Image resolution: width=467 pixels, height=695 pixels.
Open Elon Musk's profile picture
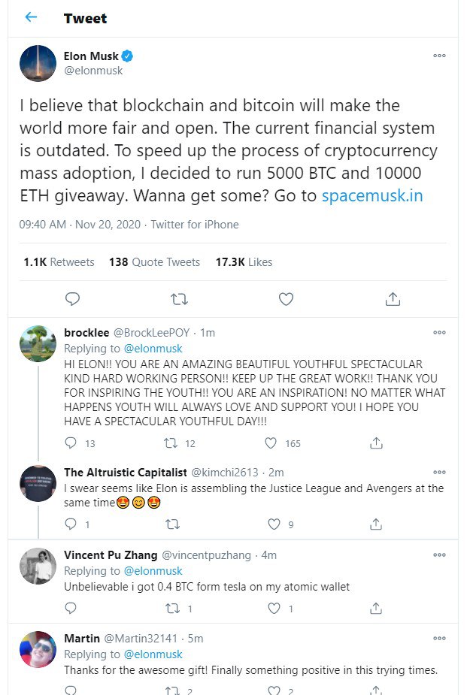pyautogui.click(x=38, y=63)
